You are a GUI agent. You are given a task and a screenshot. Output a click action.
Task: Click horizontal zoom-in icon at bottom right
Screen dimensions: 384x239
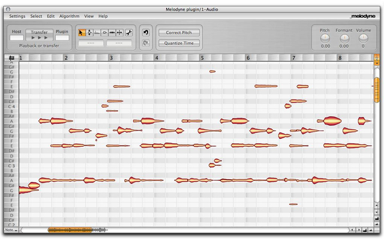tap(365, 230)
